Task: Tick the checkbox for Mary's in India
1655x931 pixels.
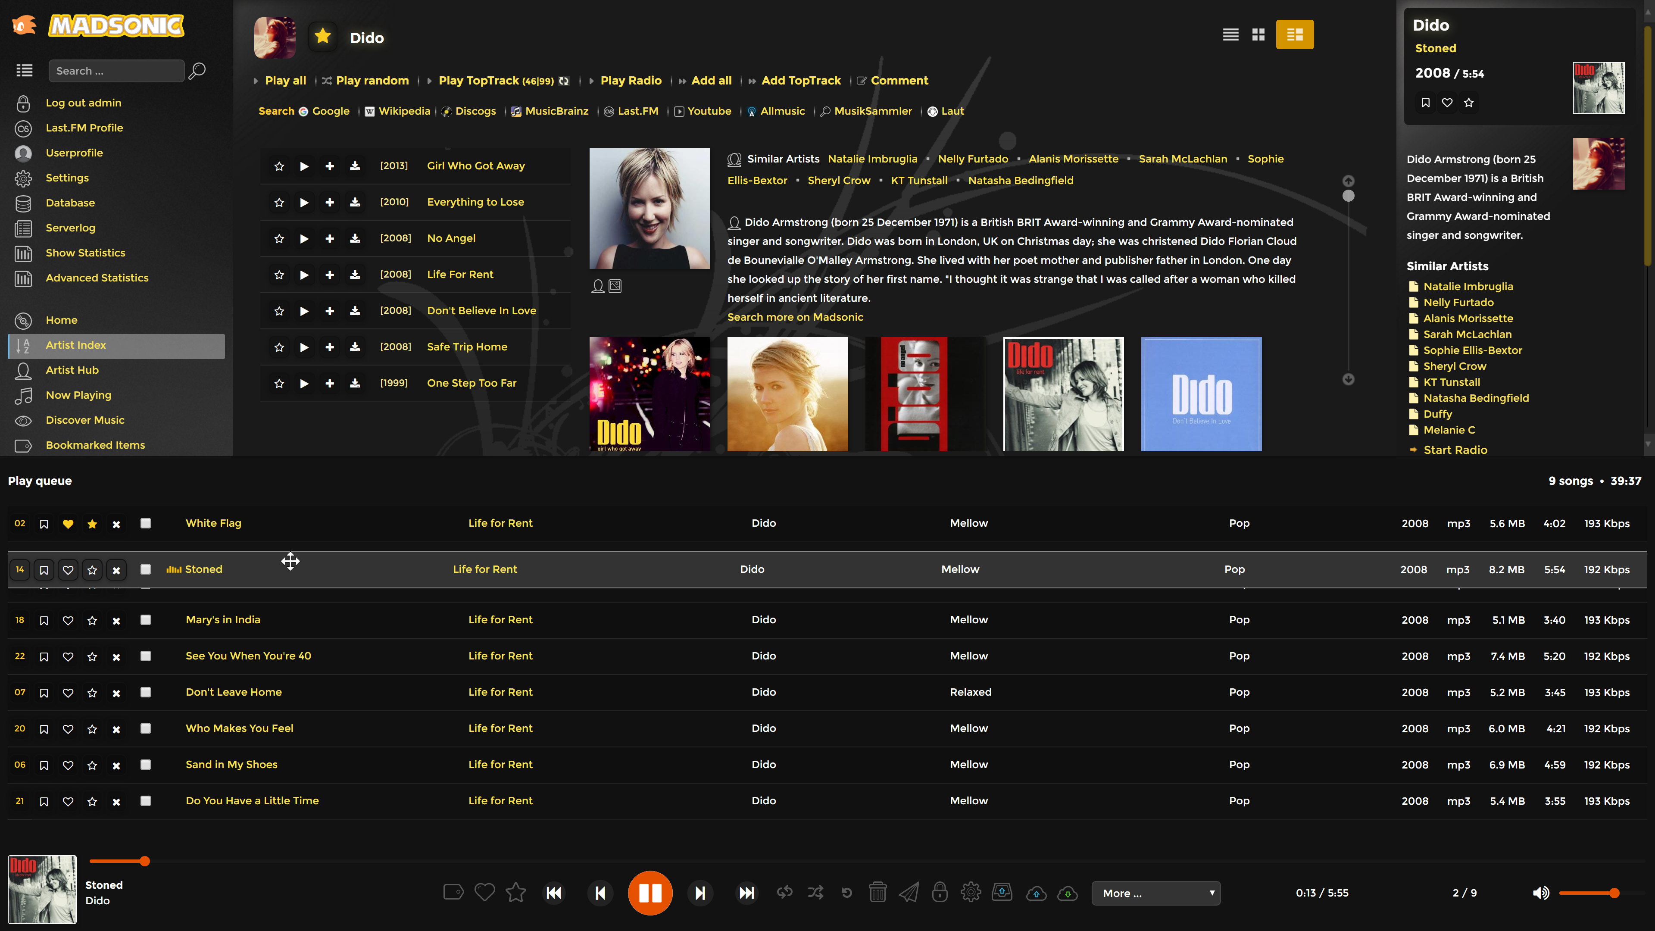Action: pyautogui.click(x=146, y=620)
